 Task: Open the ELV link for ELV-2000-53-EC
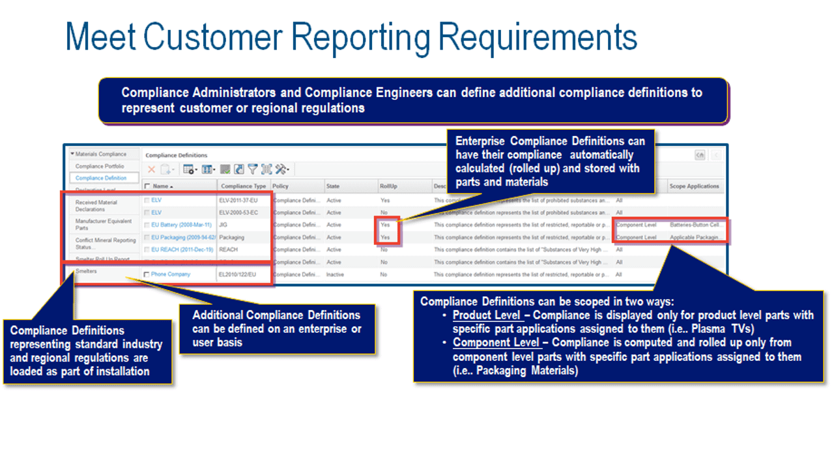156,213
